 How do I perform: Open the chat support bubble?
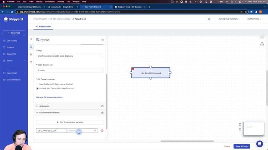click(260, 144)
